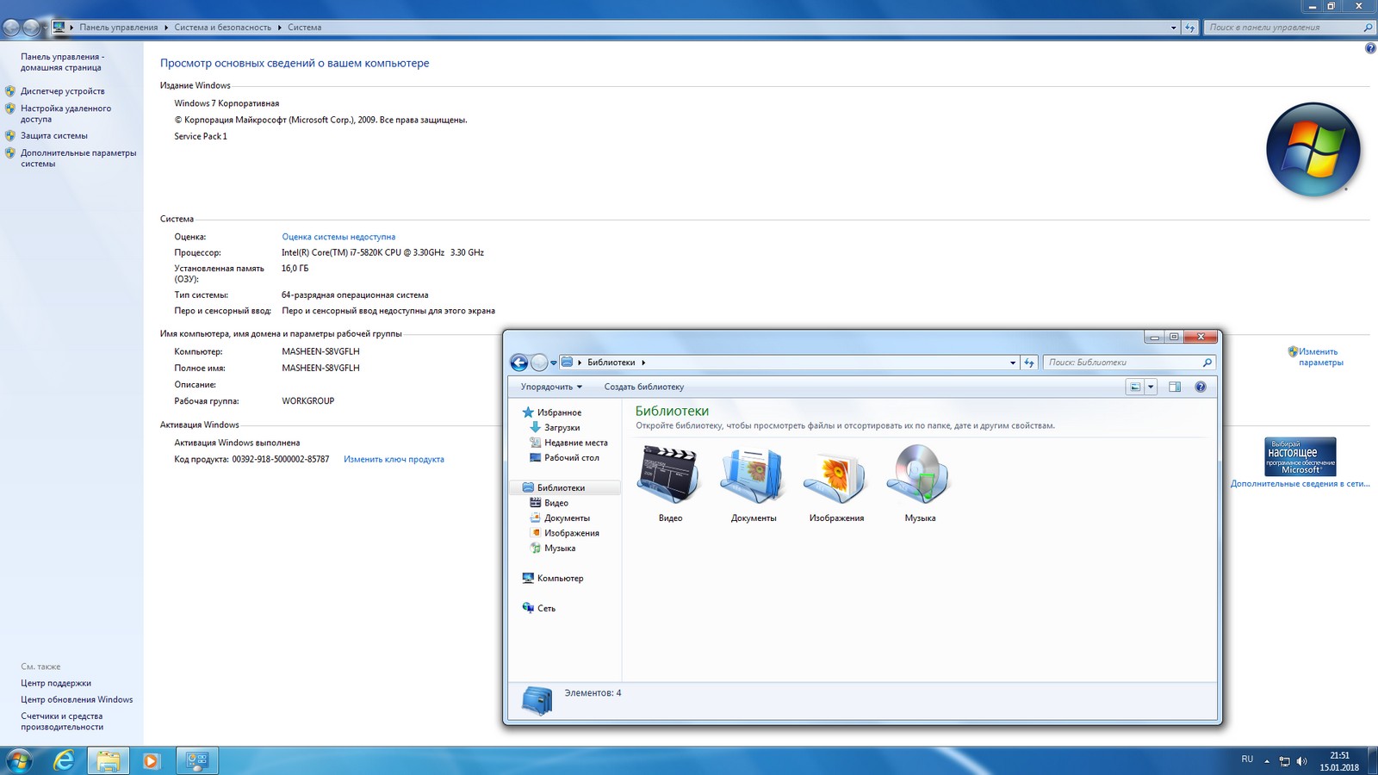Click the libraries icon in explorer address bar
Screen dimensions: 1378x775
[567, 363]
